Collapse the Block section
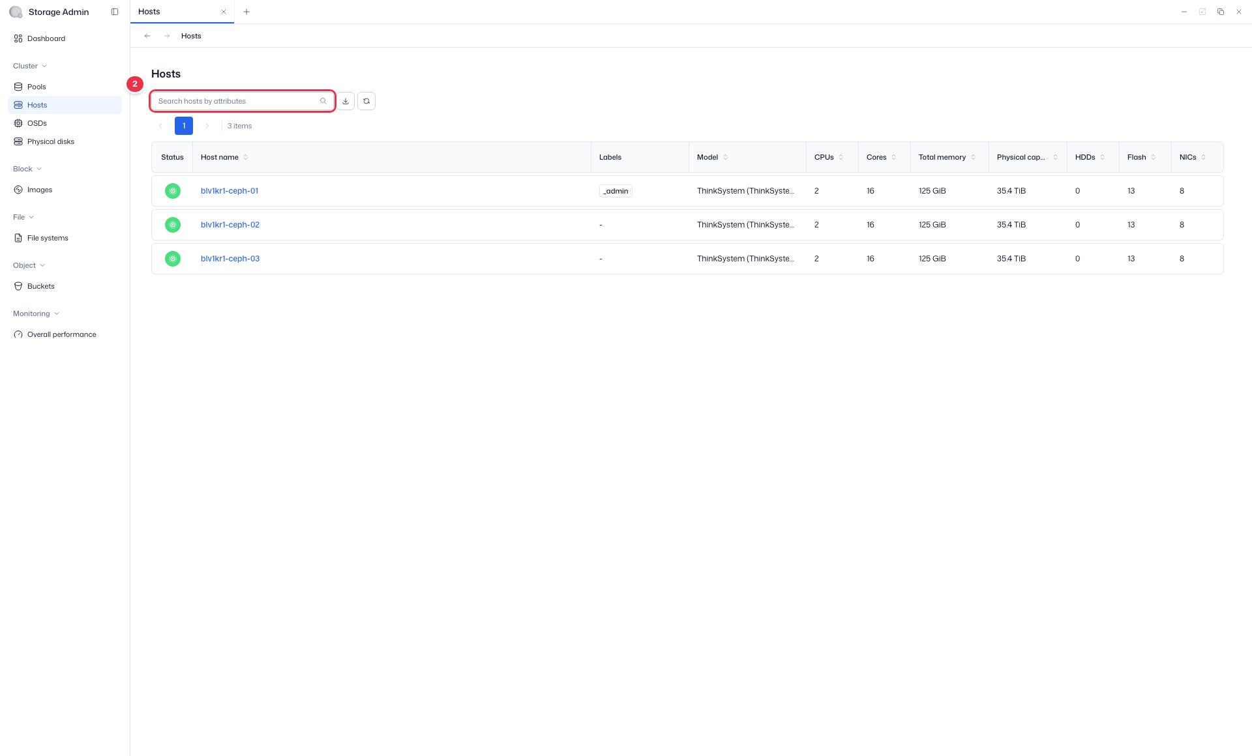Image resolution: width=1252 pixels, height=756 pixels. coord(27,169)
